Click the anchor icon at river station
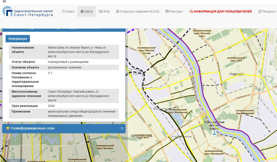 (214, 133)
